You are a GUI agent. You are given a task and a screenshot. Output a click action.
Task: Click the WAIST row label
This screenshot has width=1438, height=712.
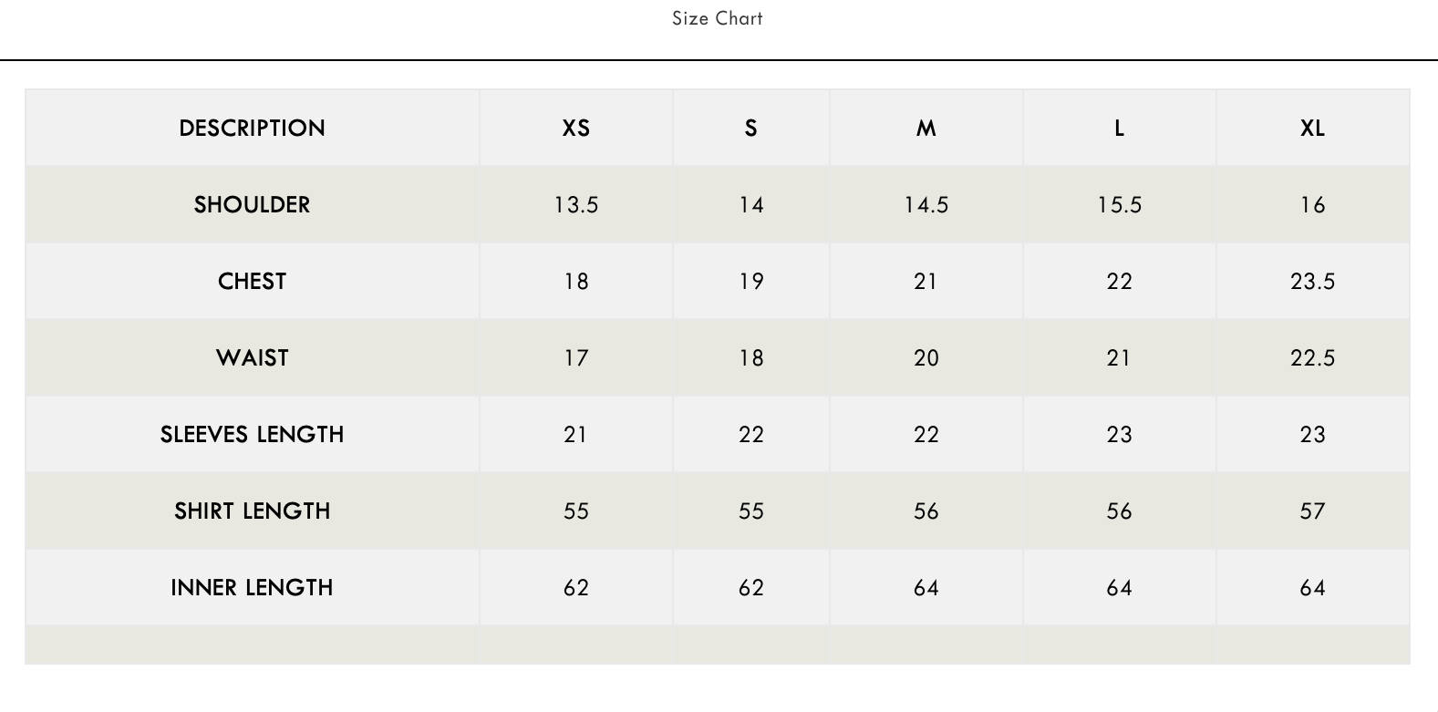252,357
